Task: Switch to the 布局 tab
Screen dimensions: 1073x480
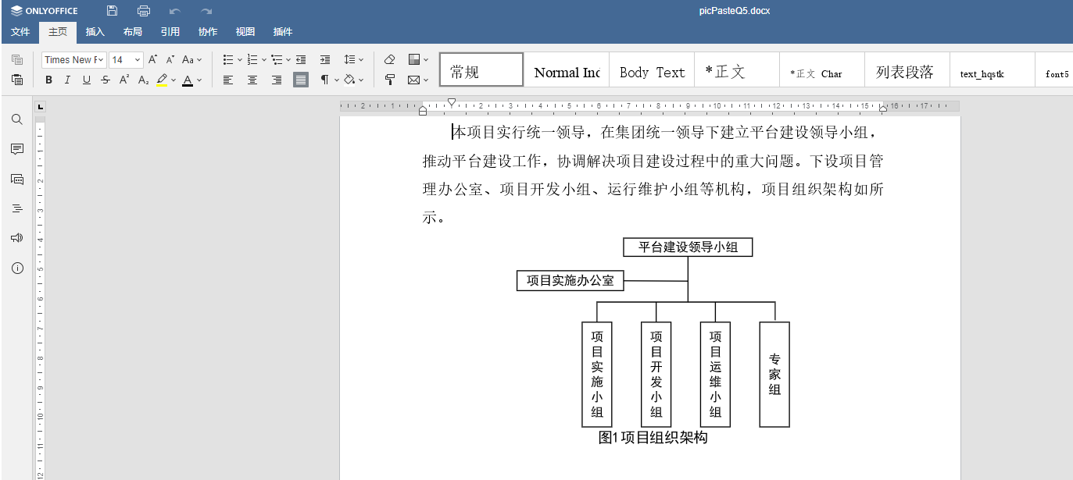Action: [x=133, y=32]
